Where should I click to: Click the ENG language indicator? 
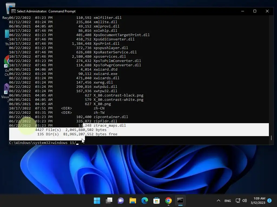(227, 201)
